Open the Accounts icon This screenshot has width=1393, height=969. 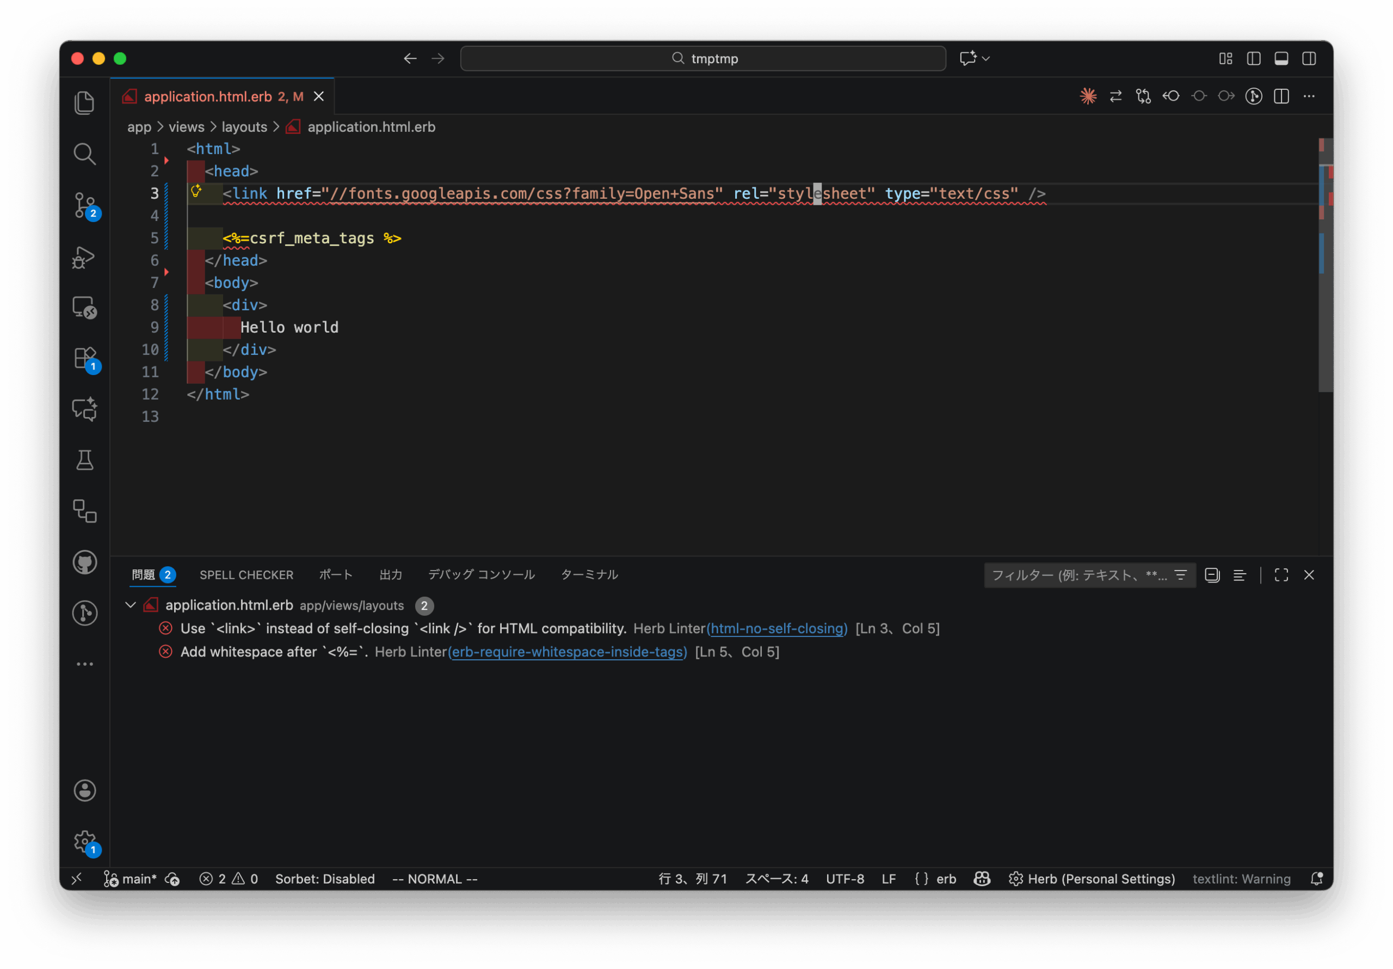click(x=84, y=790)
